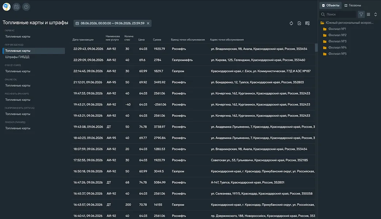Open Топливные карты under Лукойл (Ликард)
This screenshot has height=219, width=381.
18,128
